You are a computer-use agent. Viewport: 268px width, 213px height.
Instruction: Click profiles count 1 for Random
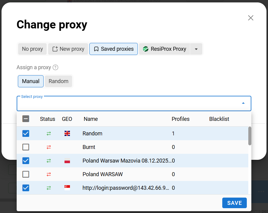point(173,133)
